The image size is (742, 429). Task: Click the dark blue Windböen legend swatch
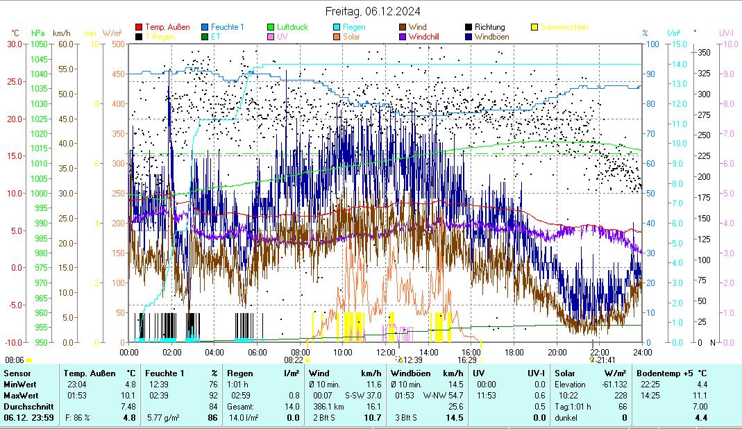point(469,37)
